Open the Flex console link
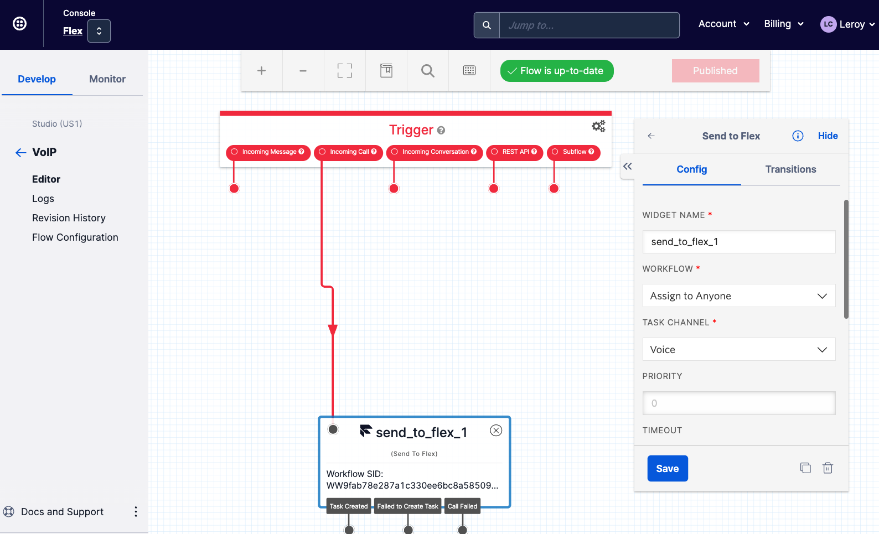This screenshot has height=534, width=879. [x=73, y=31]
